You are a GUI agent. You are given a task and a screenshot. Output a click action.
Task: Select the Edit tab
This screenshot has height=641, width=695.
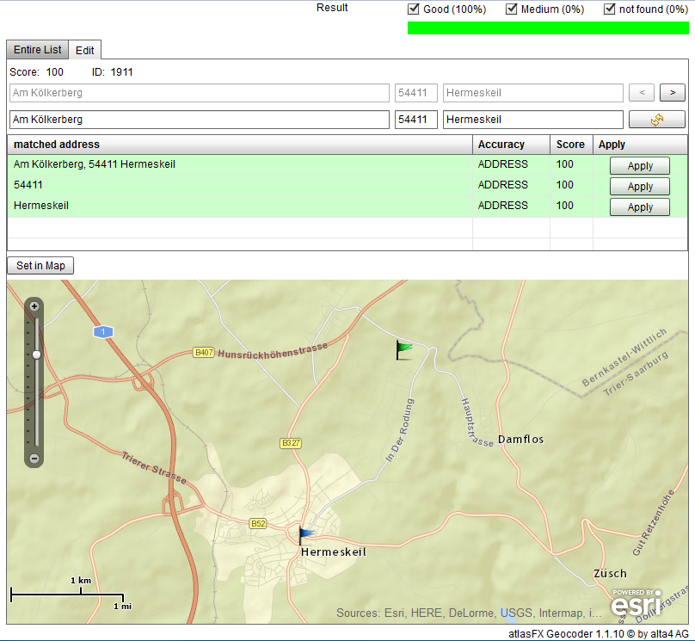tap(84, 51)
